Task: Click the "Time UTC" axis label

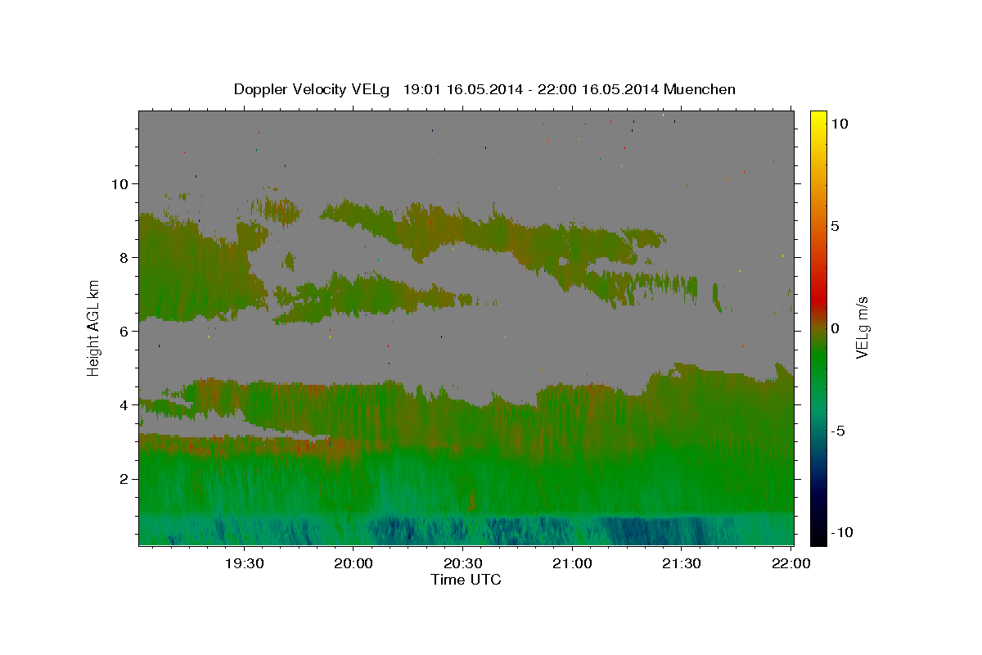Action: pos(466,580)
